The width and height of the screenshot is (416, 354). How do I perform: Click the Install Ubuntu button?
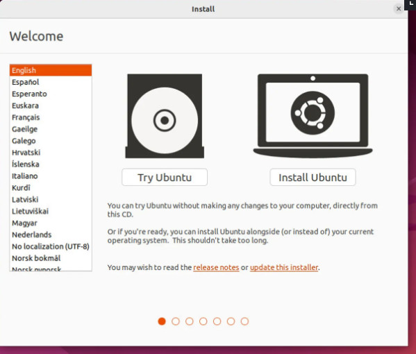click(x=313, y=177)
